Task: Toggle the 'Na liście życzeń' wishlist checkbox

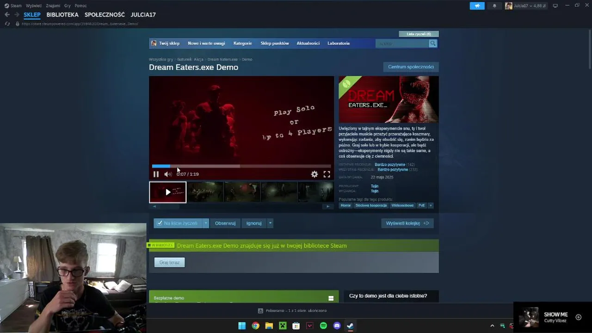Action: click(x=160, y=223)
